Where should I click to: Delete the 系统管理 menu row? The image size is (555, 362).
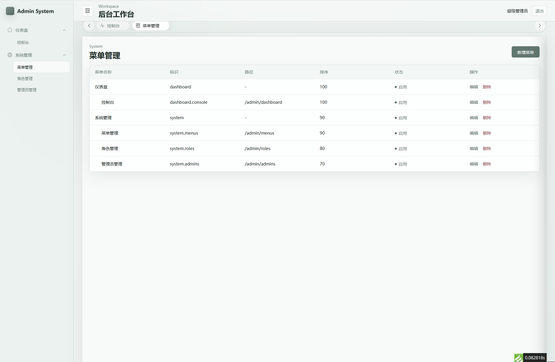pos(487,117)
